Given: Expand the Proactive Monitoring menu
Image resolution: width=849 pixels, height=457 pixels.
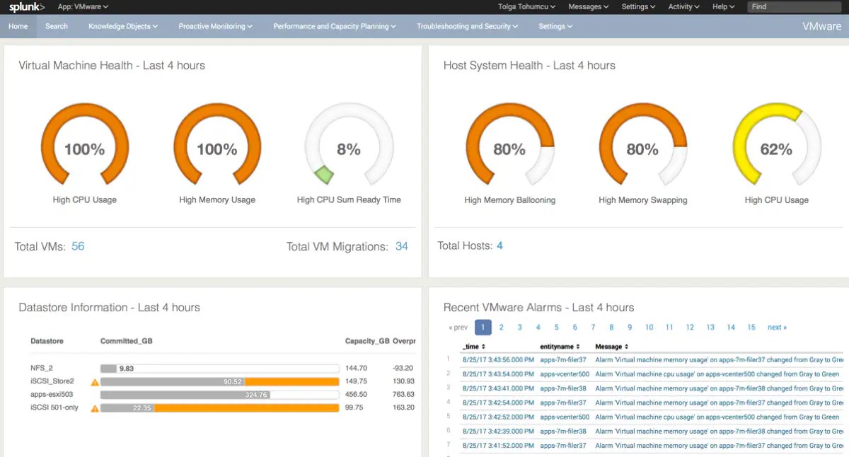Looking at the screenshot, I should pyautogui.click(x=216, y=26).
